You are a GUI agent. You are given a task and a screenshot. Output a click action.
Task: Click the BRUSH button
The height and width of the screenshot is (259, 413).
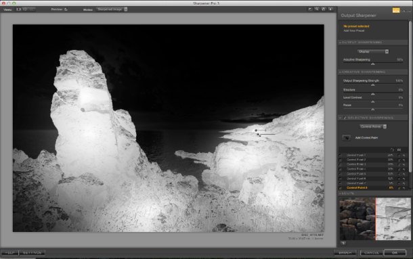[345, 253]
